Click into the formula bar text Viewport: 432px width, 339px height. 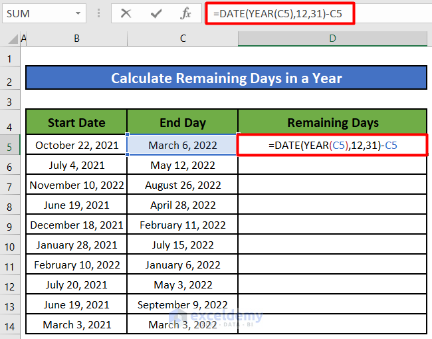click(x=299, y=13)
